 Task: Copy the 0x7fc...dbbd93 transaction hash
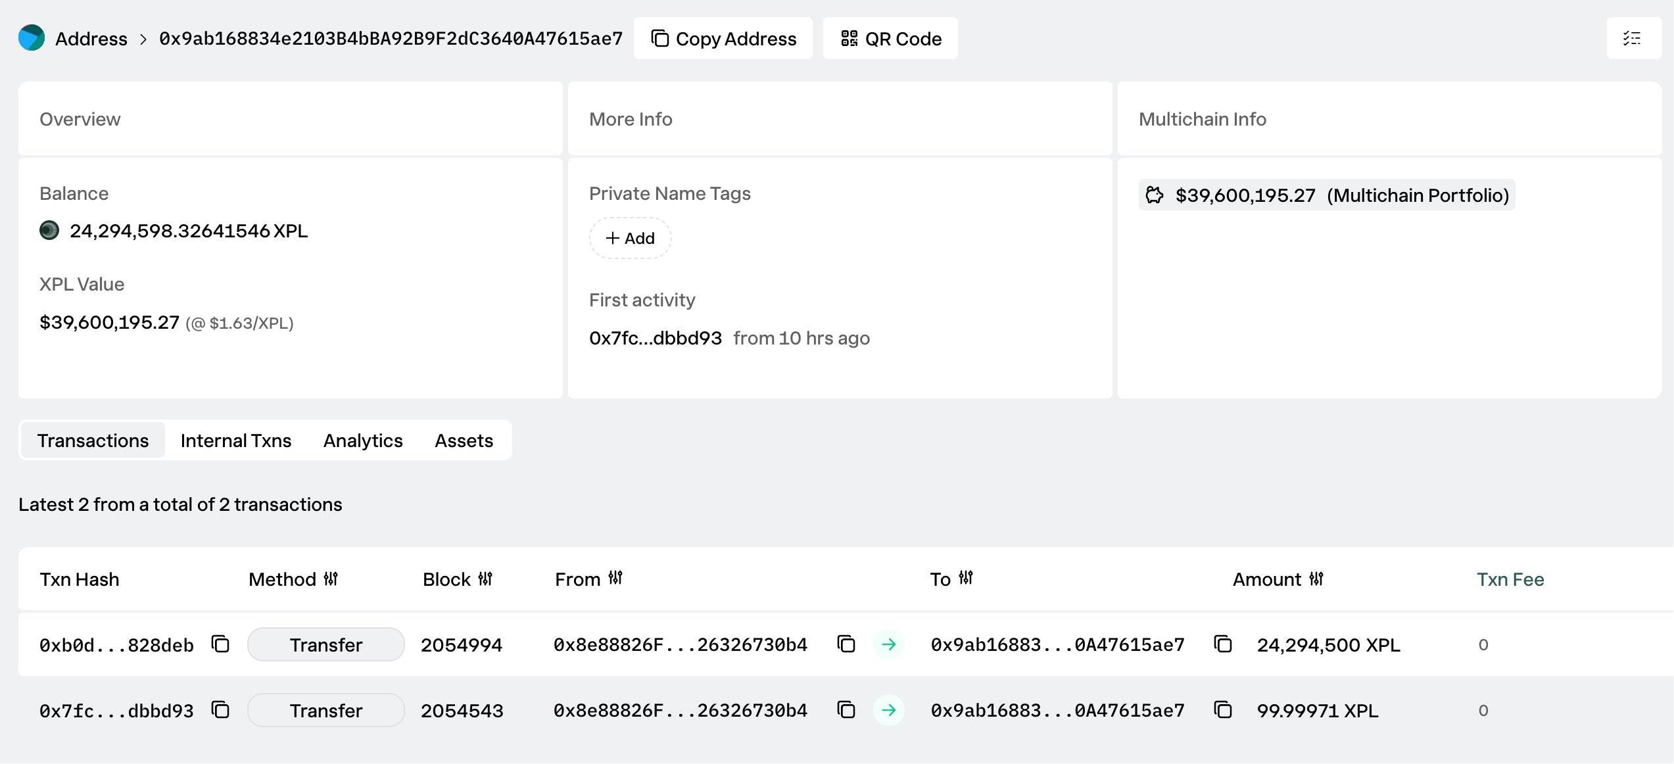tap(220, 710)
